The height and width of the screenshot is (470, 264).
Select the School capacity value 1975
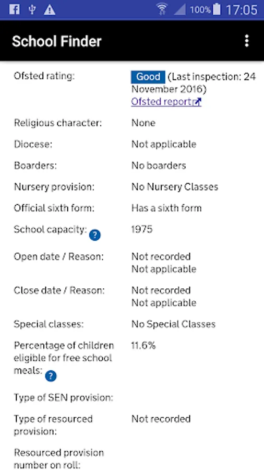click(x=142, y=229)
